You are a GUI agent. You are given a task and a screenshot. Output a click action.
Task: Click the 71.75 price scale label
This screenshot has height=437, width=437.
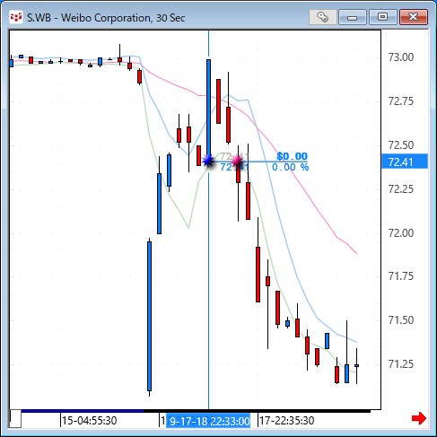[401, 276]
